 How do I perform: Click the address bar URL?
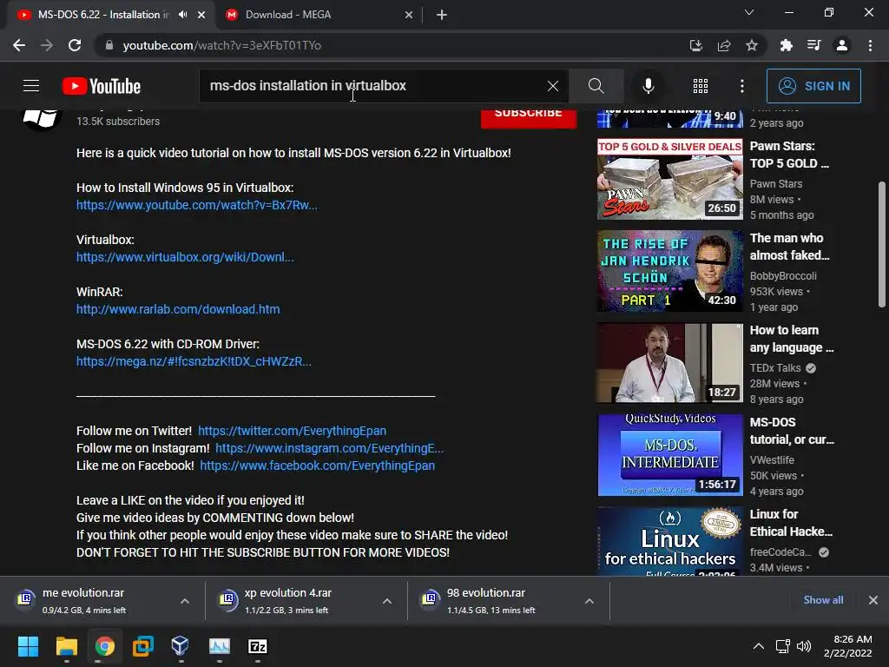click(221, 45)
